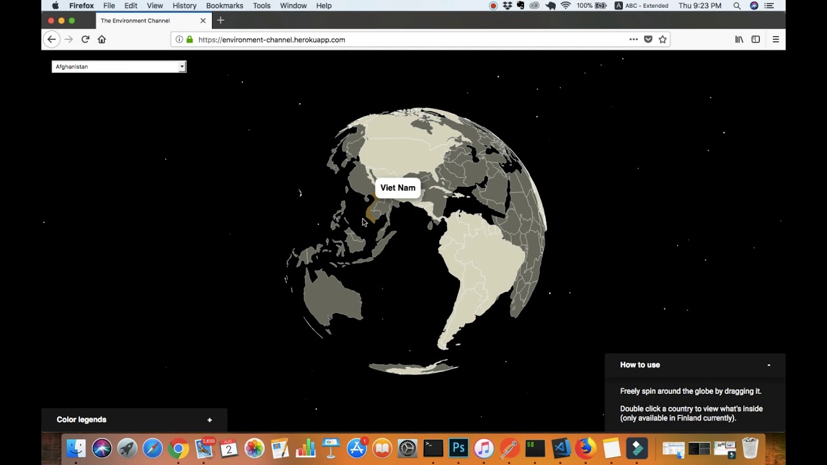The width and height of the screenshot is (827, 465).
Task: Open Siri from the menu bar
Action: (x=754, y=6)
